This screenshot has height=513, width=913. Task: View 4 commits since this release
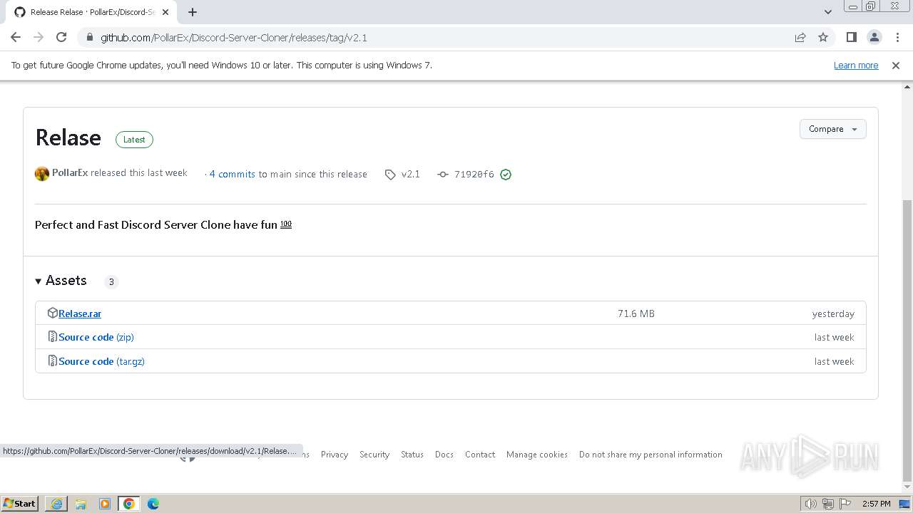233,174
